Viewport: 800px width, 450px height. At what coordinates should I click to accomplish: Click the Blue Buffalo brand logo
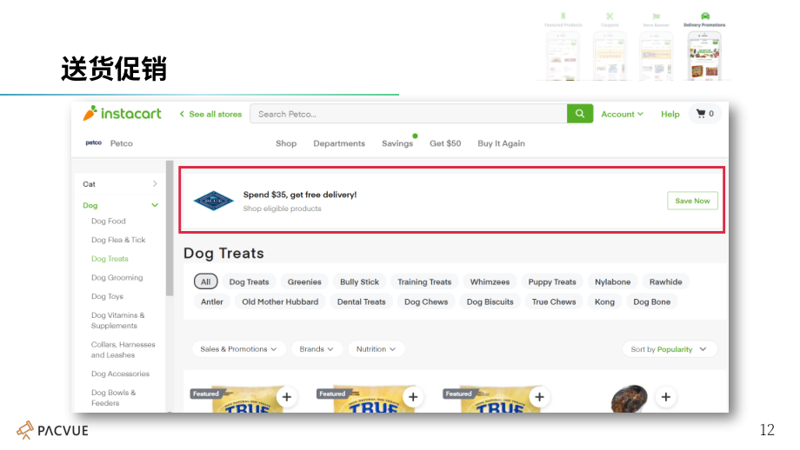tap(214, 201)
